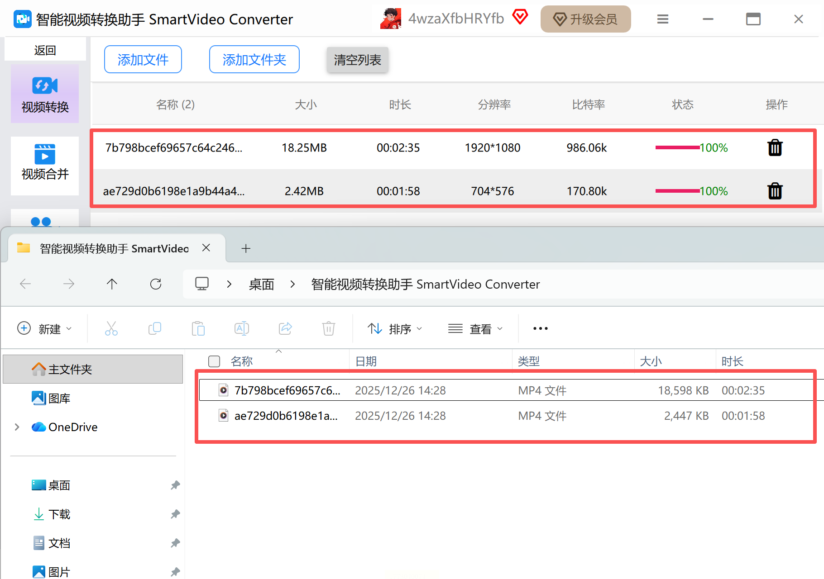Click the username 4wzaXfbHRYfb
Screen dimensions: 824x579
(456, 19)
